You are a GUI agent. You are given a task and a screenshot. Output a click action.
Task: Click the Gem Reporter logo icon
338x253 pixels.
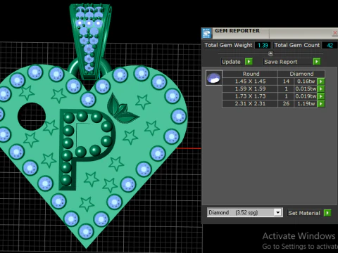click(x=206, y=33)
